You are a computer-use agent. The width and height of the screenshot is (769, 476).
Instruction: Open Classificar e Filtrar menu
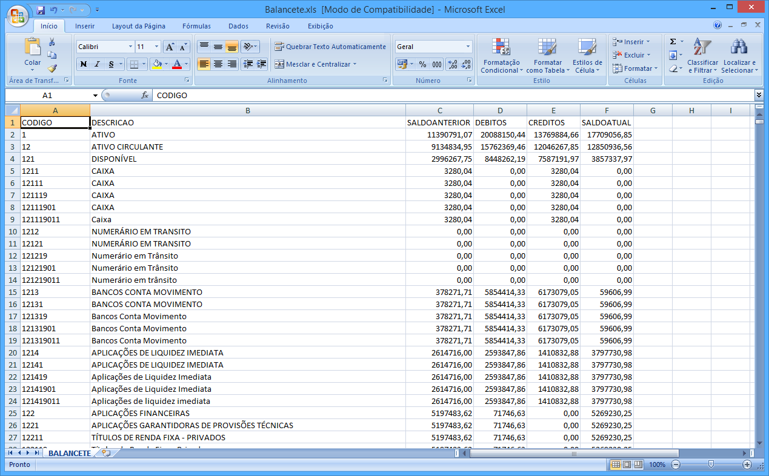point(702,56)
